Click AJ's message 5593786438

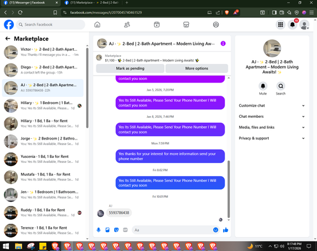click(x=119, y=213)
